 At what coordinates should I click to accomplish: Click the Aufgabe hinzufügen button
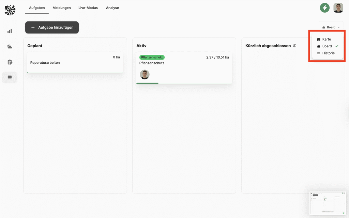point(52,28)
